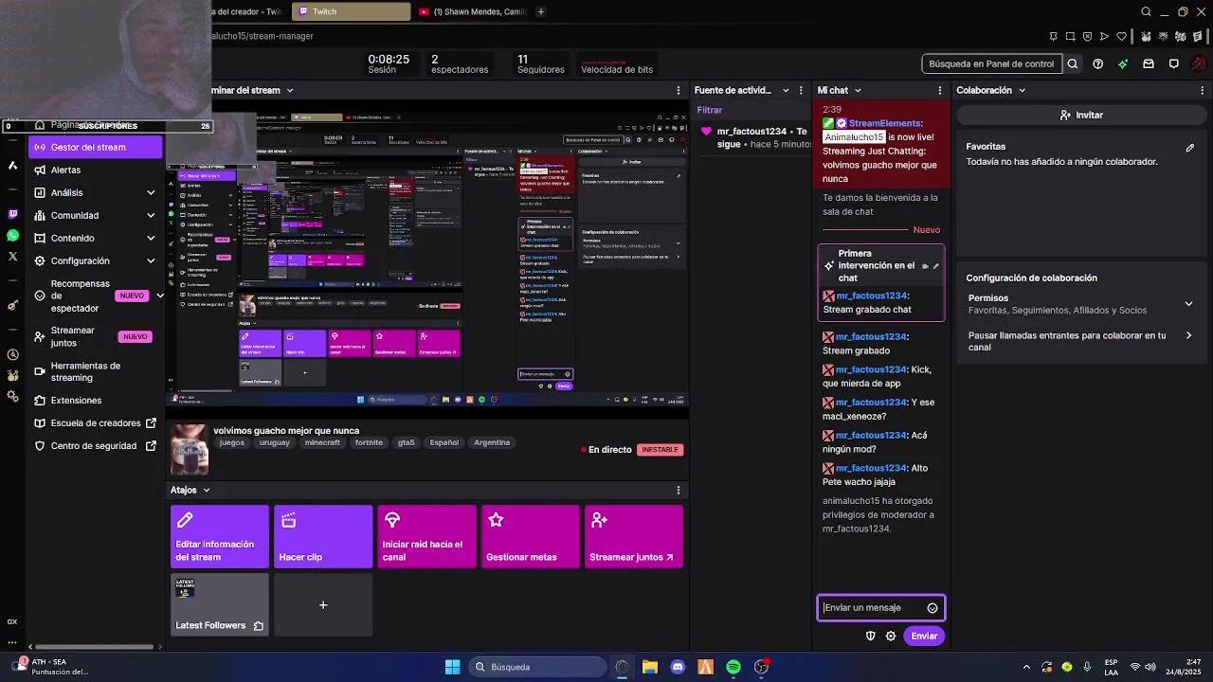Expand the Permisos setting chevron
The image size is (1213, 682).
pyautogui.click(x=1188, y=304)
